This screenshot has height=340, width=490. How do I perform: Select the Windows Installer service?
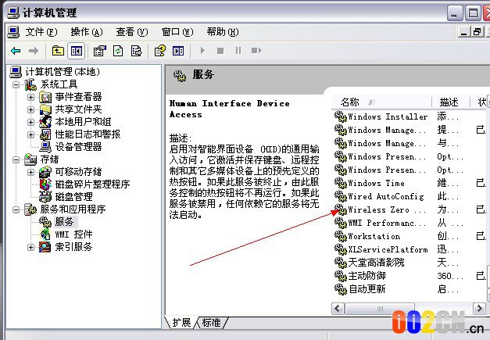pyautogui.click(x=388, y=116)
